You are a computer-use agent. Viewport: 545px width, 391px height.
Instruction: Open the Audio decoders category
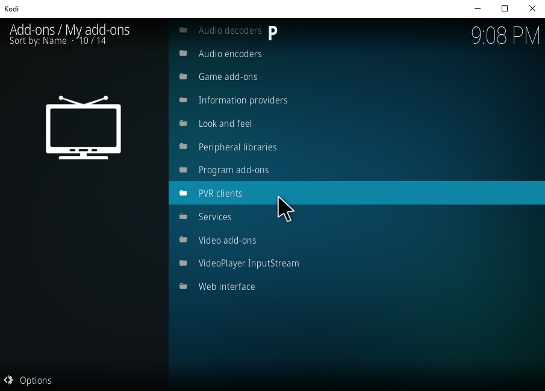pos(229,31)
